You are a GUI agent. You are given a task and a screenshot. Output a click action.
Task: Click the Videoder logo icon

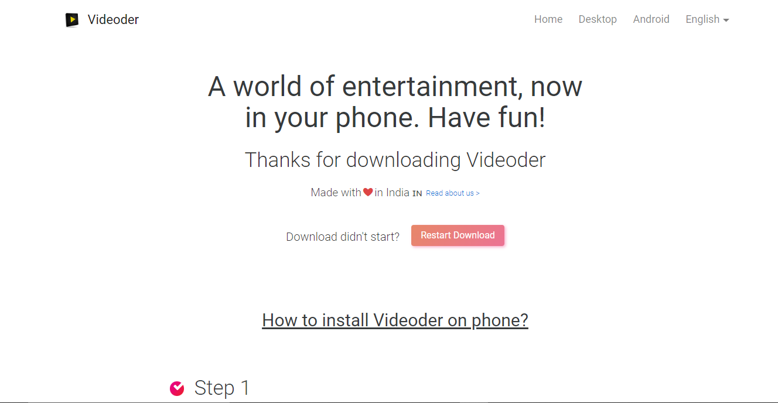(x=71, y=20)
